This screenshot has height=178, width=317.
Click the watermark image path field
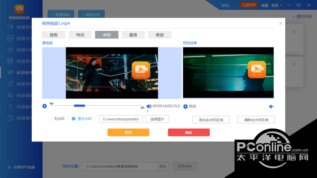coord(121,119)
